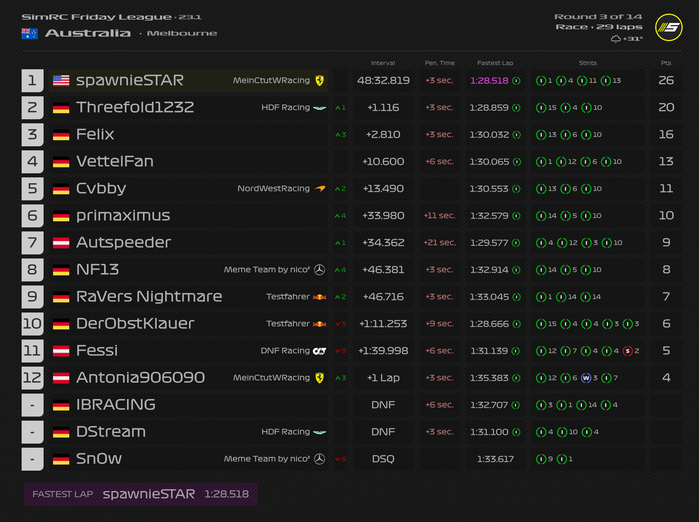The width and height of the screenshot is (699, 522).
Task: Click the Pen. Time column header
Action: [x=440, y=63]
